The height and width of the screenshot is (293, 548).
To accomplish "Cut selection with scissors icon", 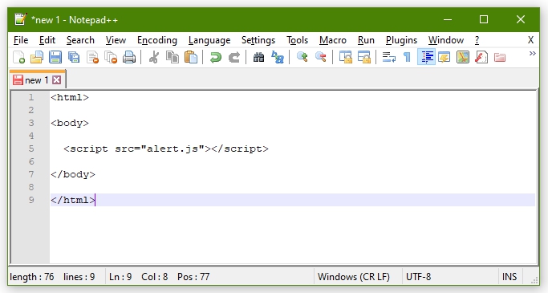I will [154, 57].
